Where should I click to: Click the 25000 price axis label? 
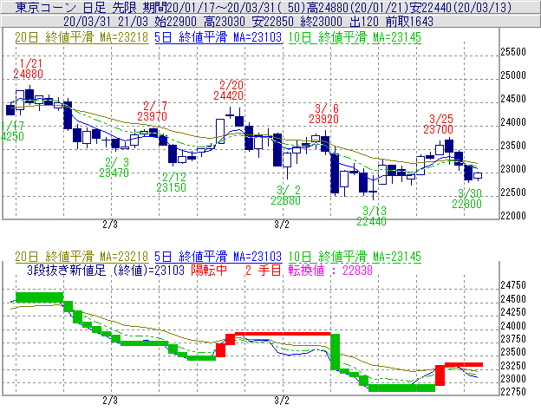(x=513, y=75)
